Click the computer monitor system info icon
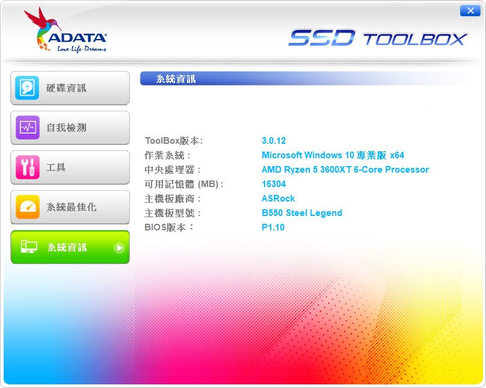The height and width of the screenshot is (388, 486). click(x=29, y=247)
